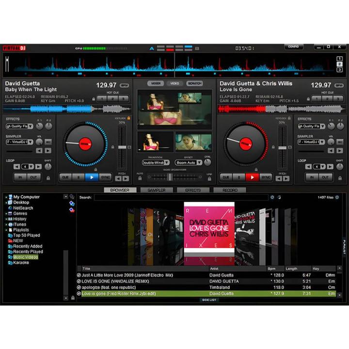Expand the Genres tree folder
Screen dimensions: 349x349
pyautogui.click(x=6, y=213)
